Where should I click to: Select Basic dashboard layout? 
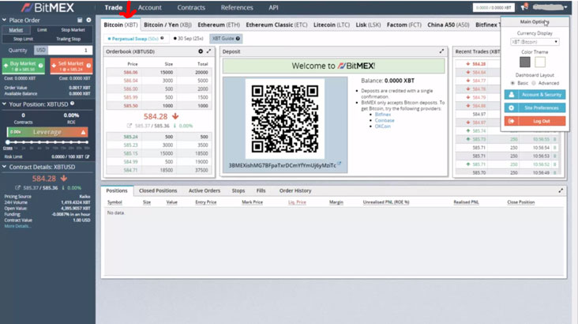[x=512, y=83]
